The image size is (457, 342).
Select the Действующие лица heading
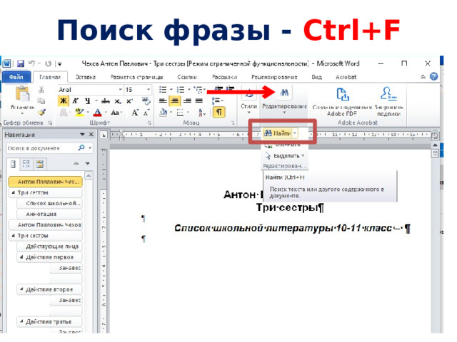(49, 247)
